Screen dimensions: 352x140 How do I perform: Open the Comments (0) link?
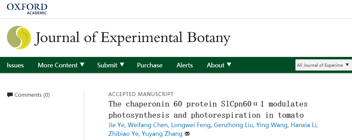(32, 95)
